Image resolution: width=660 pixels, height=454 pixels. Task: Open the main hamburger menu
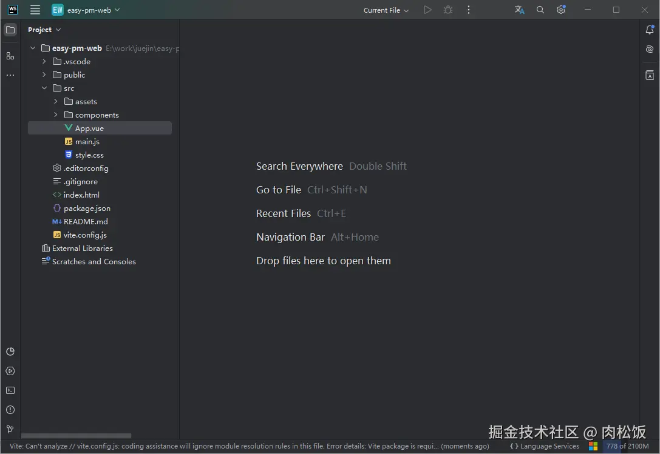pos(35,10)
